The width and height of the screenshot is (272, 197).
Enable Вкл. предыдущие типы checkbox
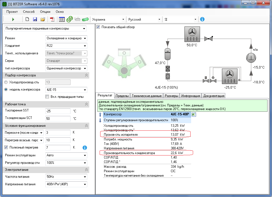click(47, 97)
